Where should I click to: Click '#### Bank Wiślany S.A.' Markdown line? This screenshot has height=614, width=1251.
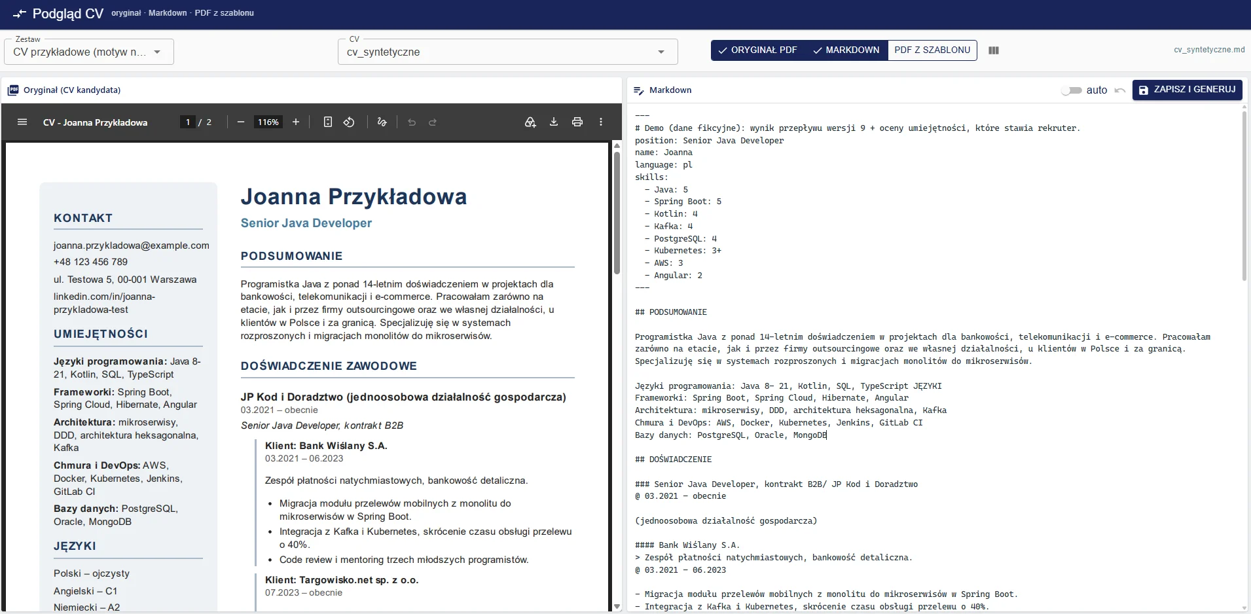[687, 545]
